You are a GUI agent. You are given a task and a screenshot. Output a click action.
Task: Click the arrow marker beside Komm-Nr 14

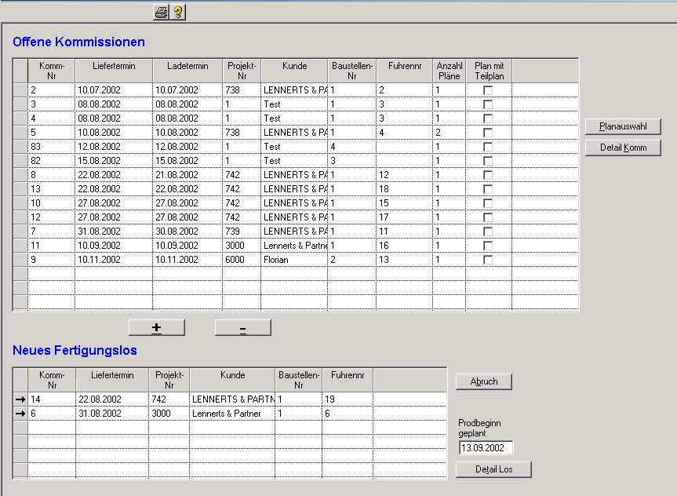(20, 399)
